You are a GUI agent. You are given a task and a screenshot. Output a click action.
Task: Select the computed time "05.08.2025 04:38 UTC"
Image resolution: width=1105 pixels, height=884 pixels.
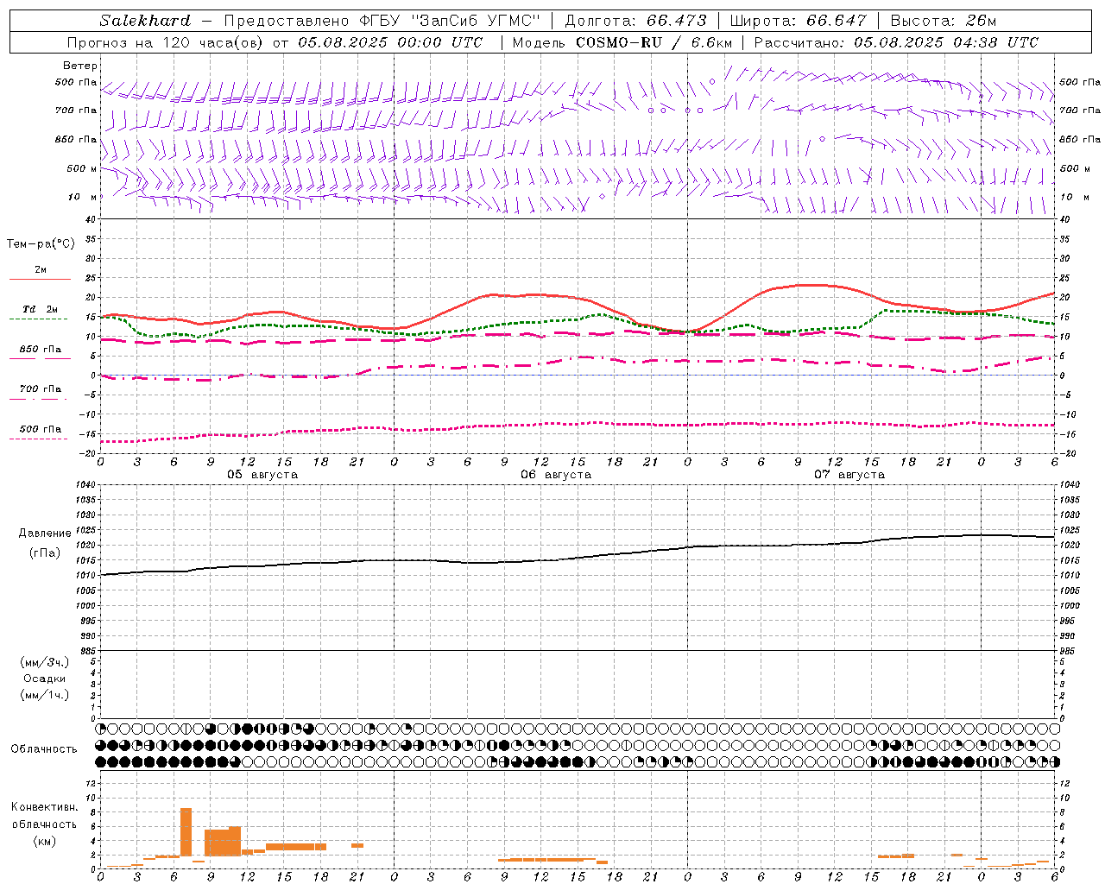946,42
